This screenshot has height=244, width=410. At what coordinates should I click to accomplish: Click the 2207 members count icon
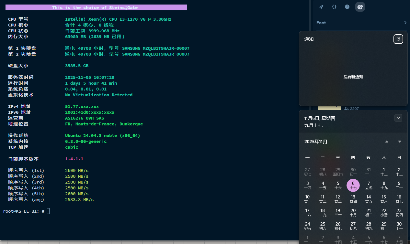[x=347, y=109]
